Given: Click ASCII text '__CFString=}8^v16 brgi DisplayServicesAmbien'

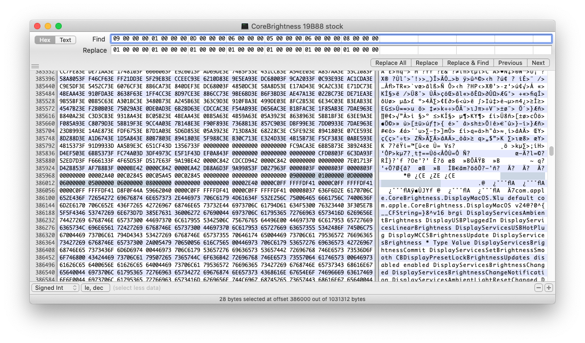Looking at the screenshot, I should [x=463, y=213].
